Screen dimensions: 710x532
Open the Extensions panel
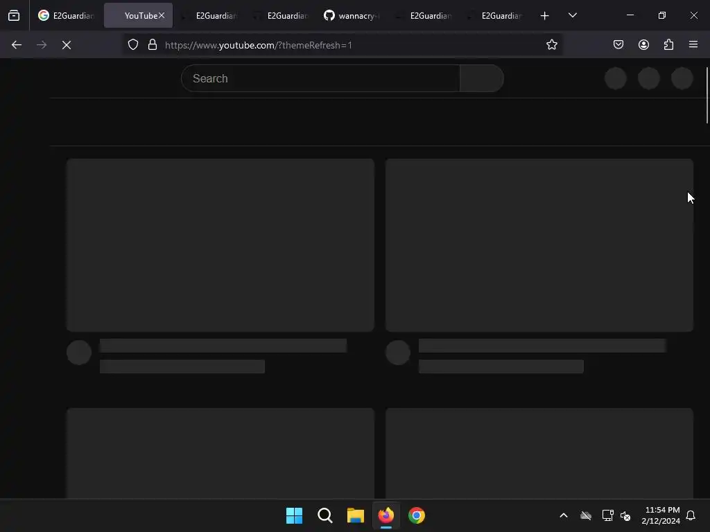pos(668,45)
